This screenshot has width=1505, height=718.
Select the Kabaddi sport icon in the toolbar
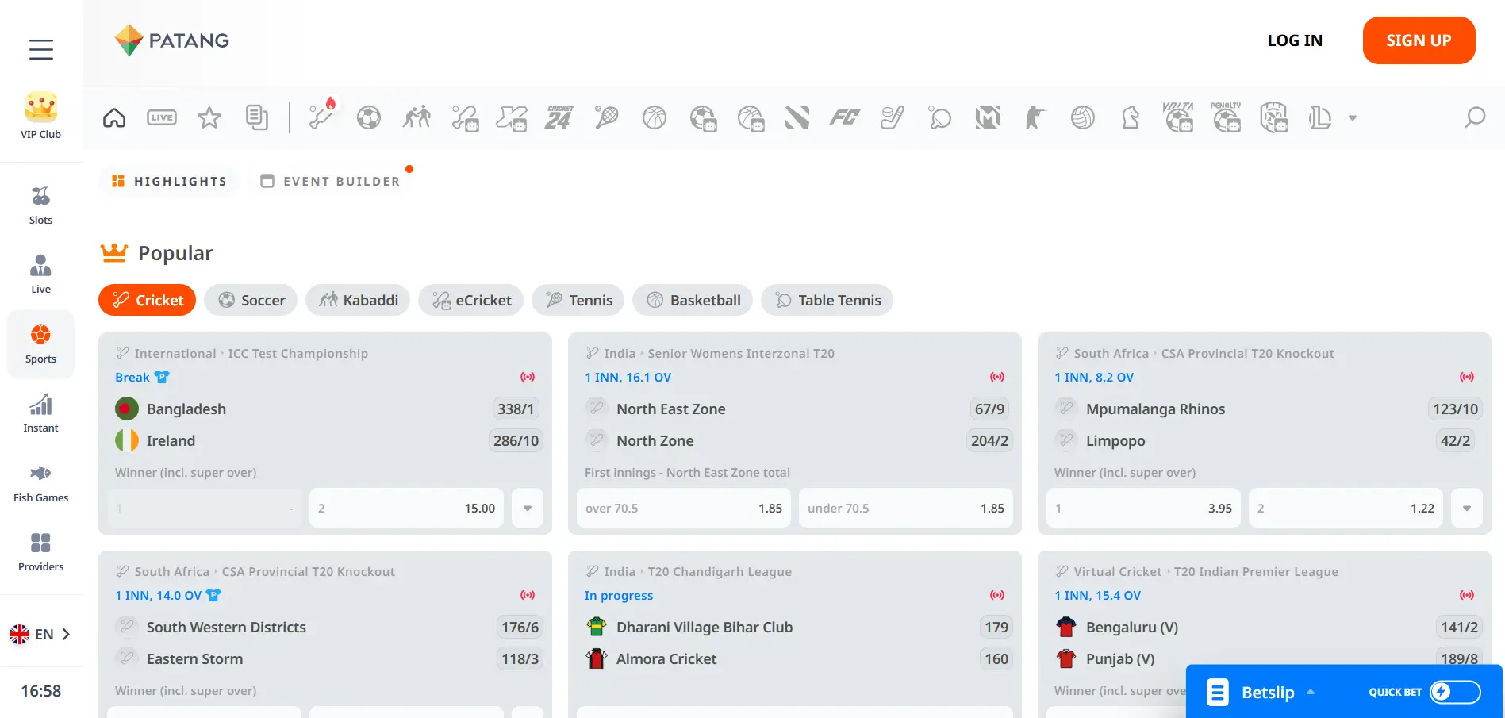(x=417, y=117)
